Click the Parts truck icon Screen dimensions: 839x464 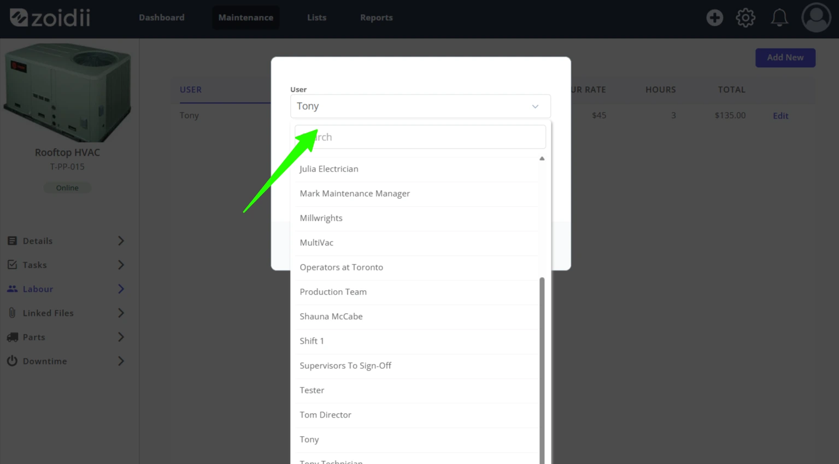click(12, 337)
